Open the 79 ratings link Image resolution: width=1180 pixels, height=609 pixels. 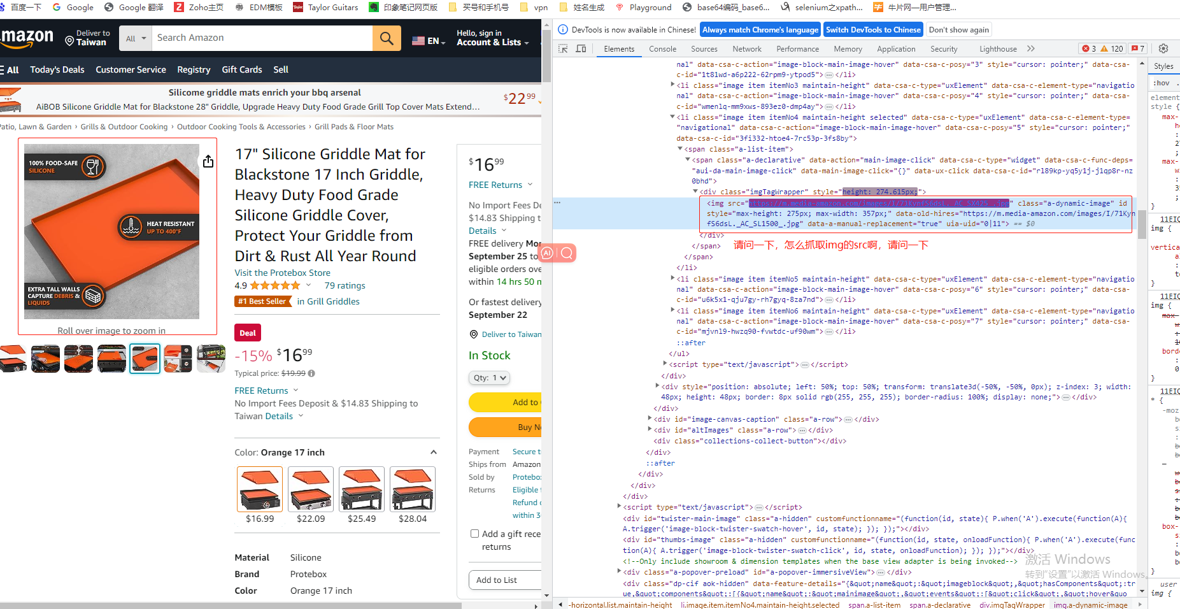[x=345, y=285]
